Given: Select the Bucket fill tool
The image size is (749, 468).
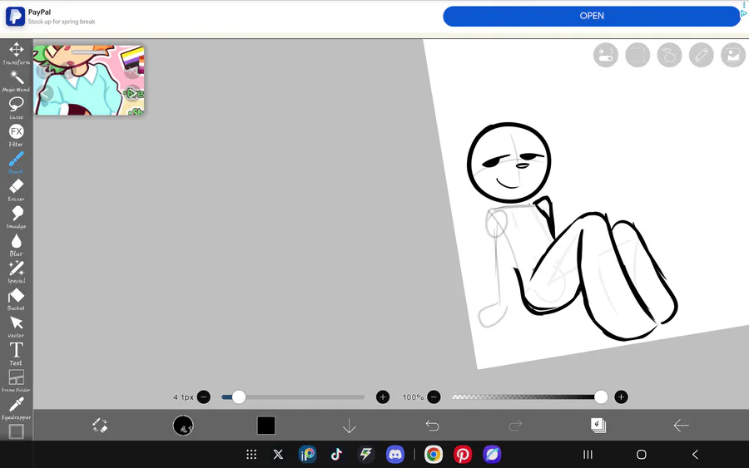Looking at the screenshot, I should coord(17,299).
